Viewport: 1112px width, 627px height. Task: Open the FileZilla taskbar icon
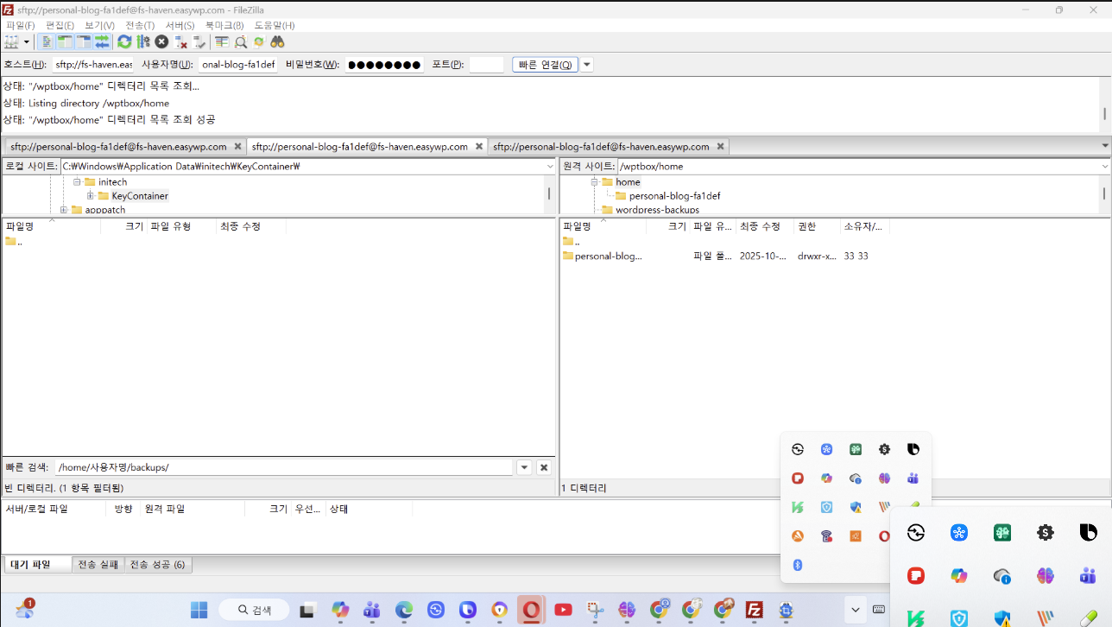point(754,610)
